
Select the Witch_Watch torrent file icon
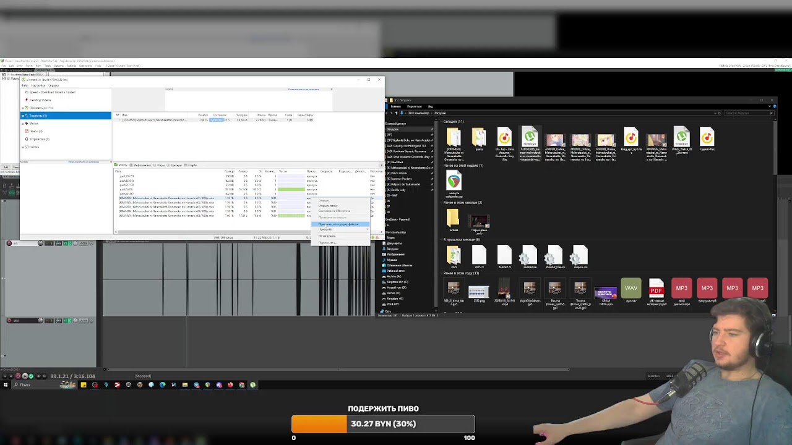[681, 137]
